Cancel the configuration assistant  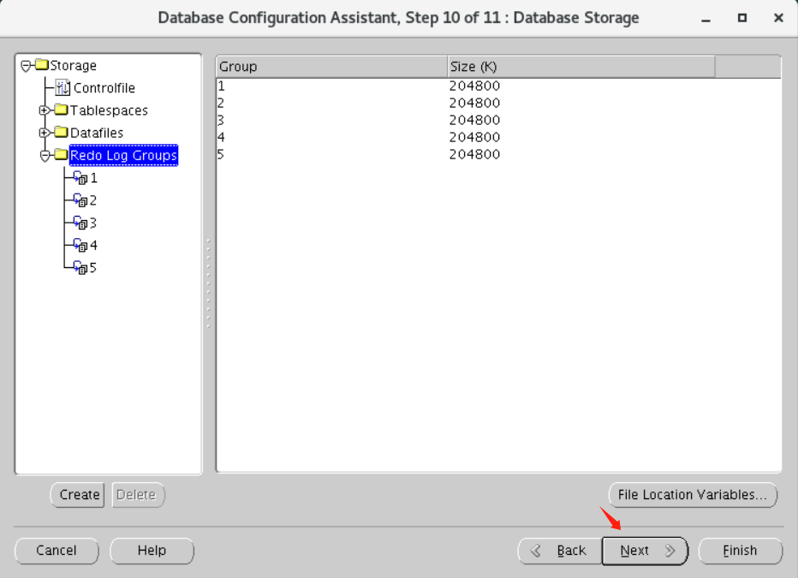click(x=57, y=551)
